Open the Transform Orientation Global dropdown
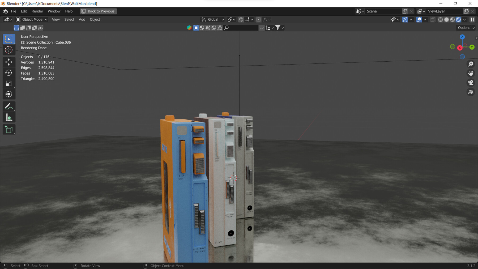The image size is (478, 269). 212,19
